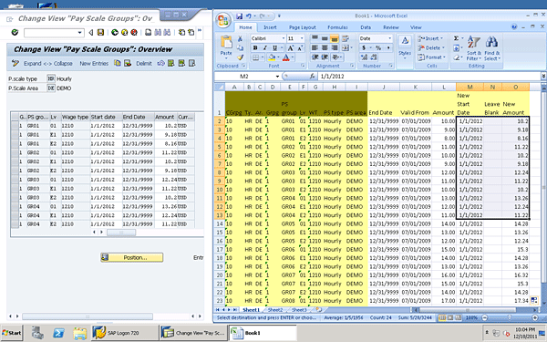Click SAP Expand <-> Collapse button
547x342 pixels.
48,64
